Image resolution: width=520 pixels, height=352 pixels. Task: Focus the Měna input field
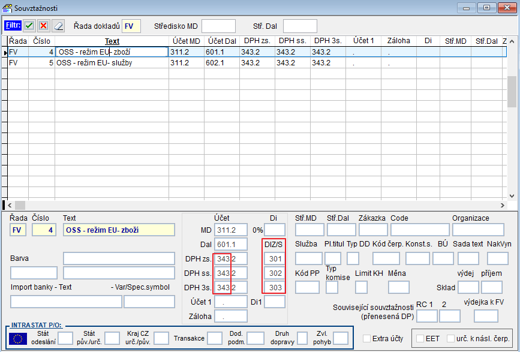coord(399,287)
